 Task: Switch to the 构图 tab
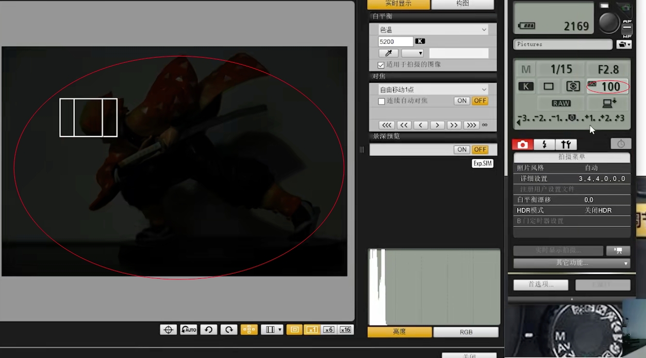(x=462, y=4)
